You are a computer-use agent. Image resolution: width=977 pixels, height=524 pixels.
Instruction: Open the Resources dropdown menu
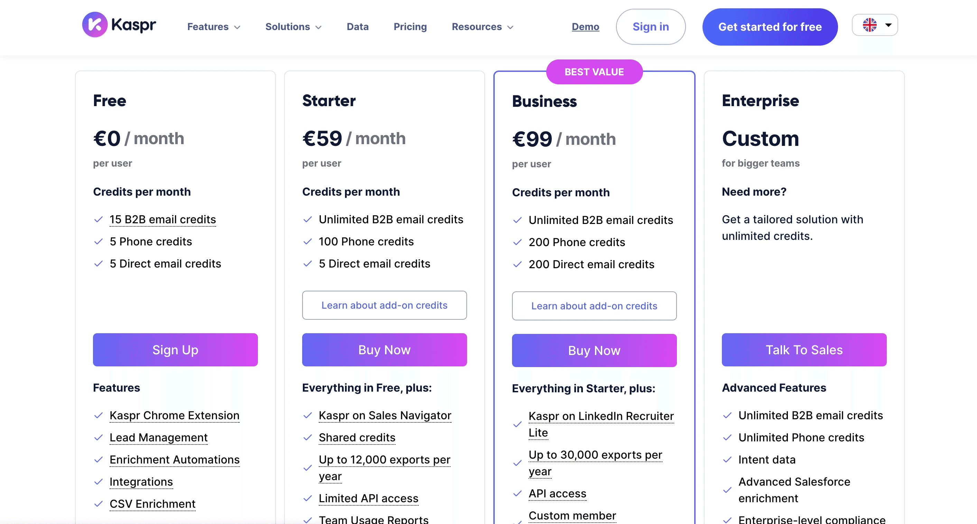click(x=482, y=27)
